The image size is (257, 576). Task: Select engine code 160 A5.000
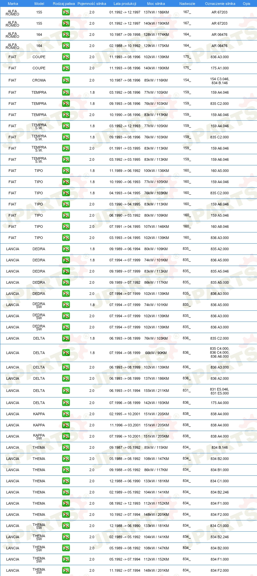(x=220, y=171)
